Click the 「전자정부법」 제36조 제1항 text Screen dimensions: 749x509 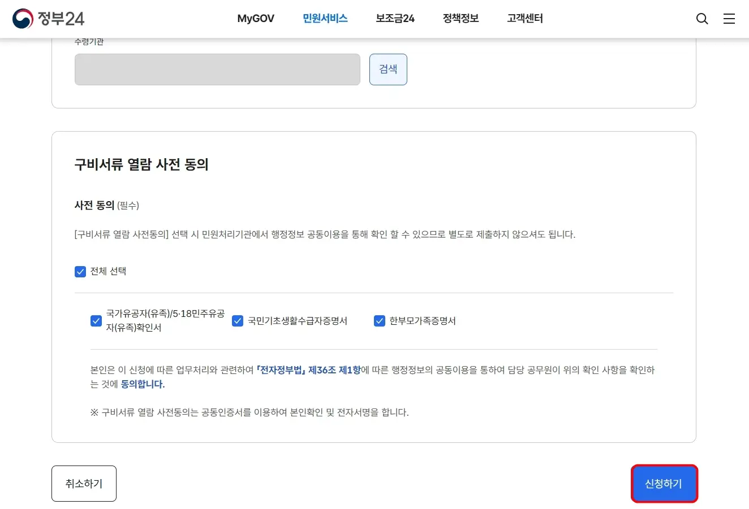click(308, 370)
